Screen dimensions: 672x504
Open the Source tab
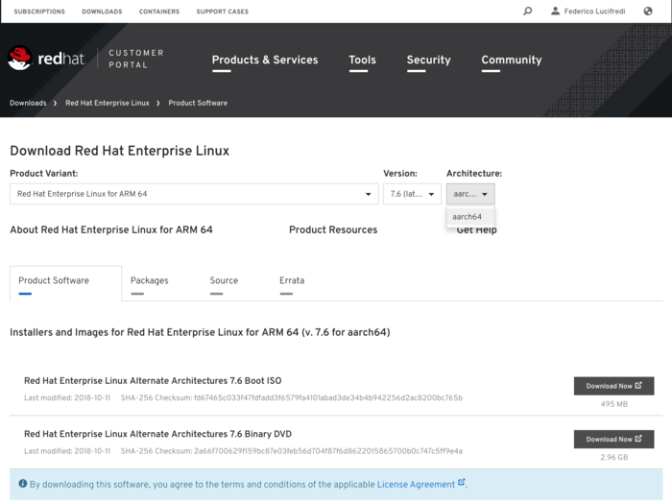[224, 280]
